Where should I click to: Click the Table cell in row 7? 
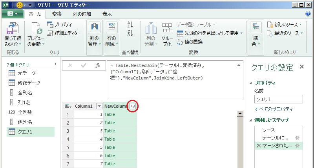(120, 164)
